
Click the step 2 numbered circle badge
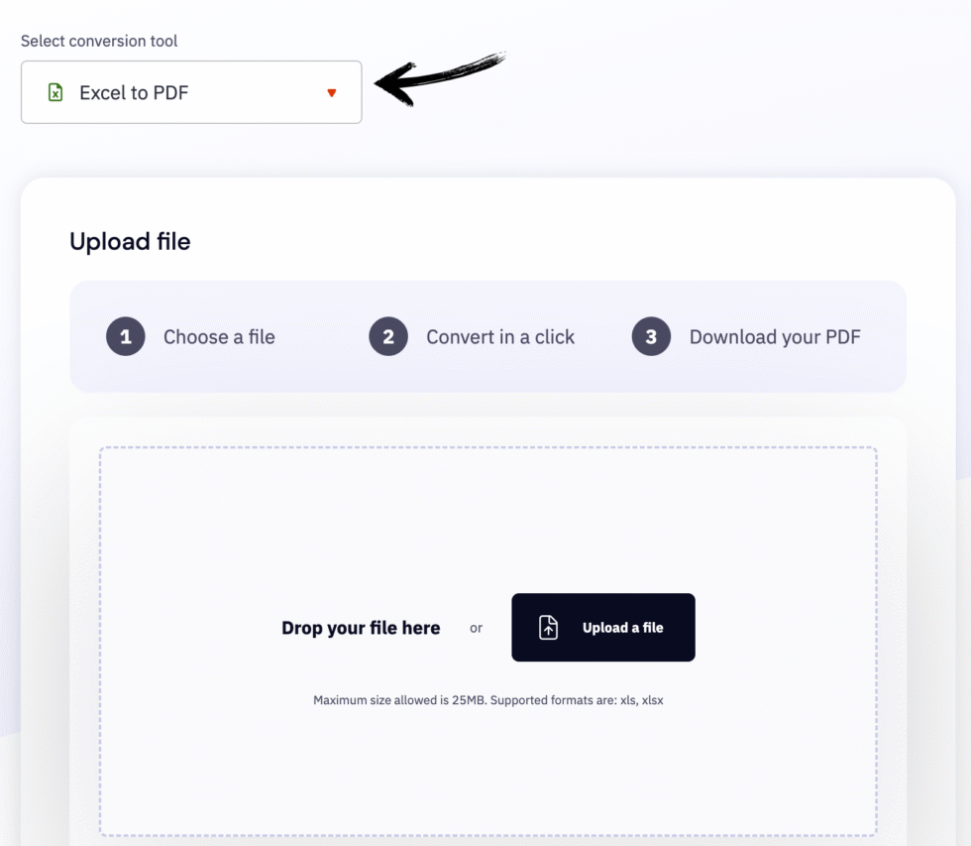[x=388, y=336]
